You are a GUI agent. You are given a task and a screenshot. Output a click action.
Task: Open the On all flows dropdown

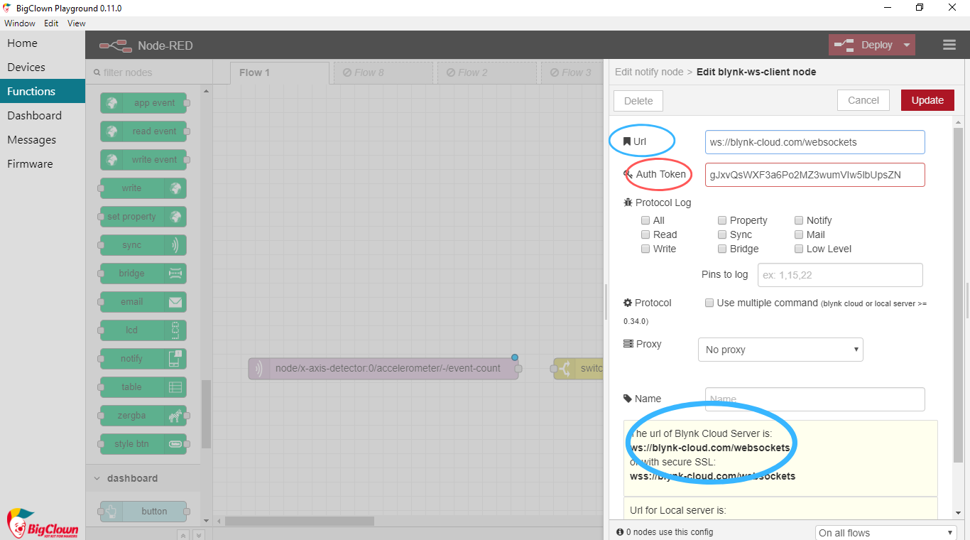pos(885,533)
